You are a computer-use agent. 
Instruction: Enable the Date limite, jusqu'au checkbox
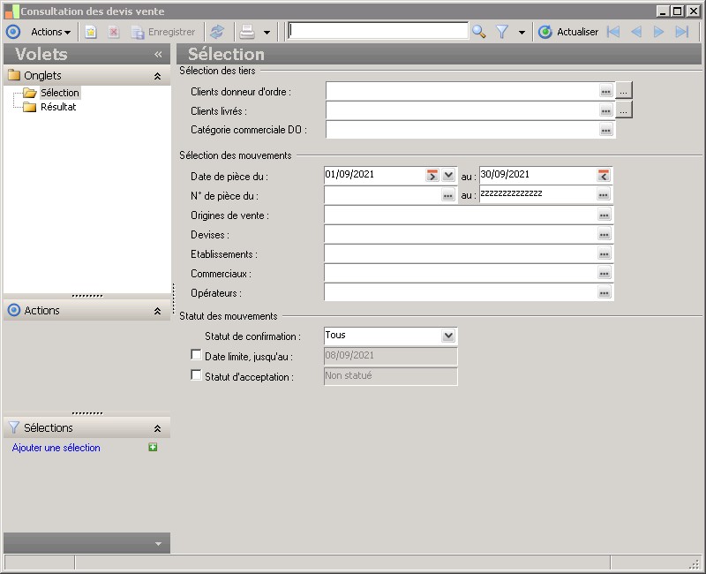click(x=196, y=355)
